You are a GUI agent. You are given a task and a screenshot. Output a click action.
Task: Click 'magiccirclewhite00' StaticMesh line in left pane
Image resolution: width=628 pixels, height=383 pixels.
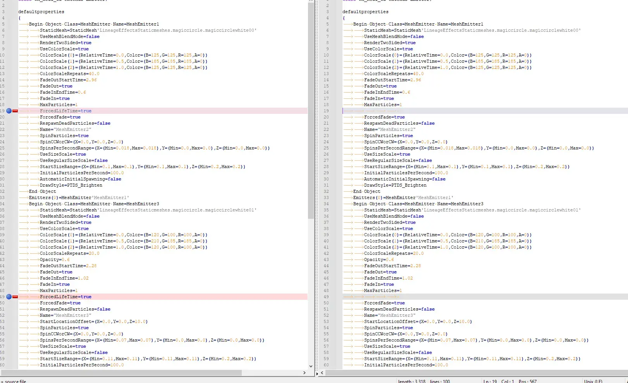[x=148, y=30]
